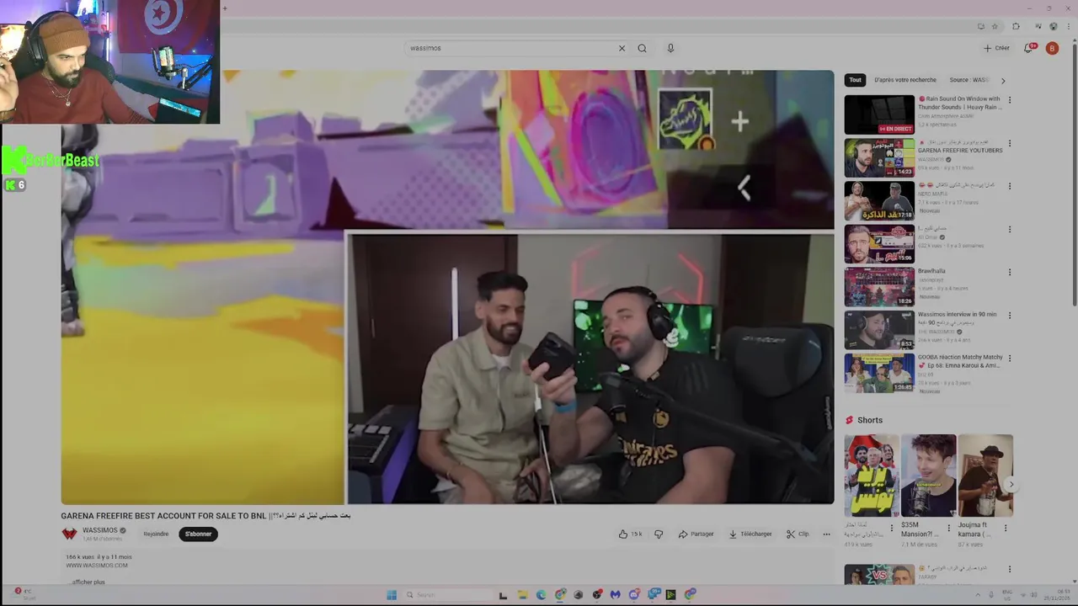1078x606 pixels.
Task: Open options for Wassimos interview video
Action: (x=1009, y=315)
